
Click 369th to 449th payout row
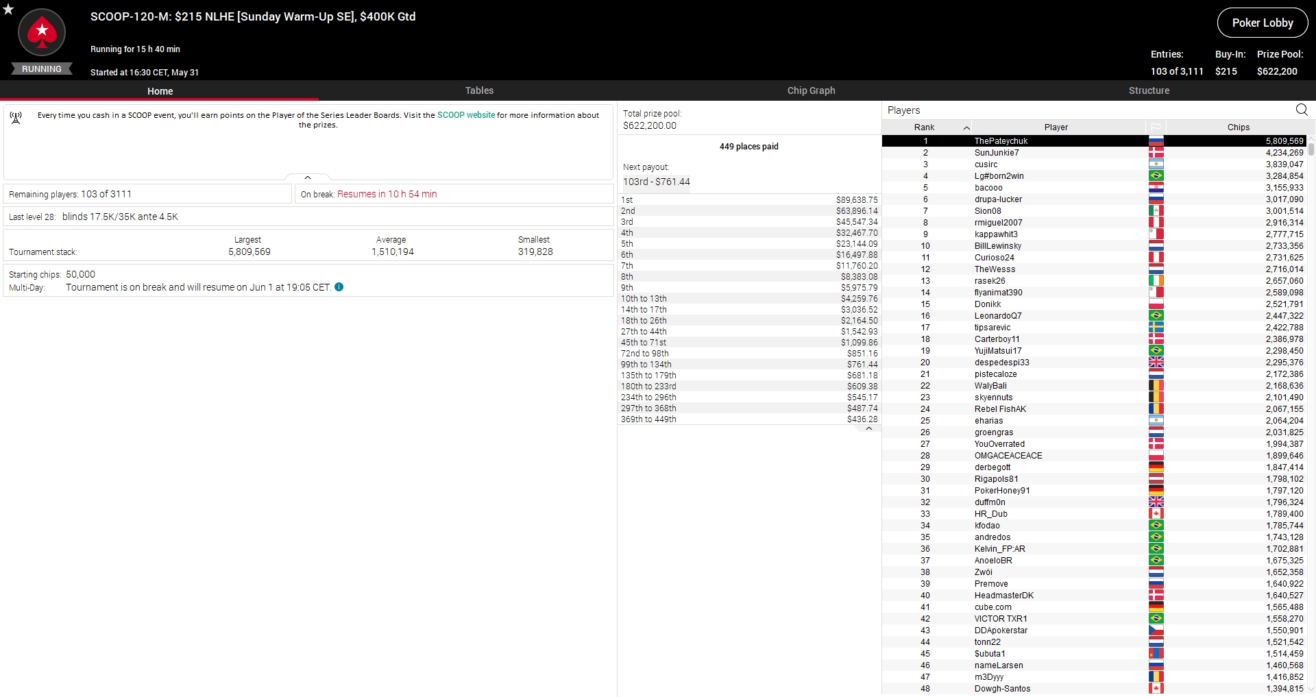[749, 419]
